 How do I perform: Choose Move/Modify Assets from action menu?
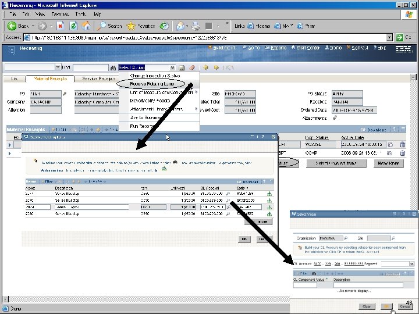150,101
